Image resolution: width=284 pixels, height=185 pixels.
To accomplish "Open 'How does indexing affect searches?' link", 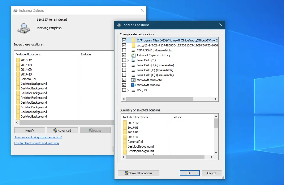I will 38,137.
